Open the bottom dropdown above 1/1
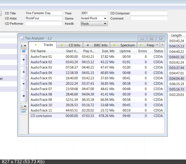The width and height of the screenshot is (186, 164). [24, 106]
